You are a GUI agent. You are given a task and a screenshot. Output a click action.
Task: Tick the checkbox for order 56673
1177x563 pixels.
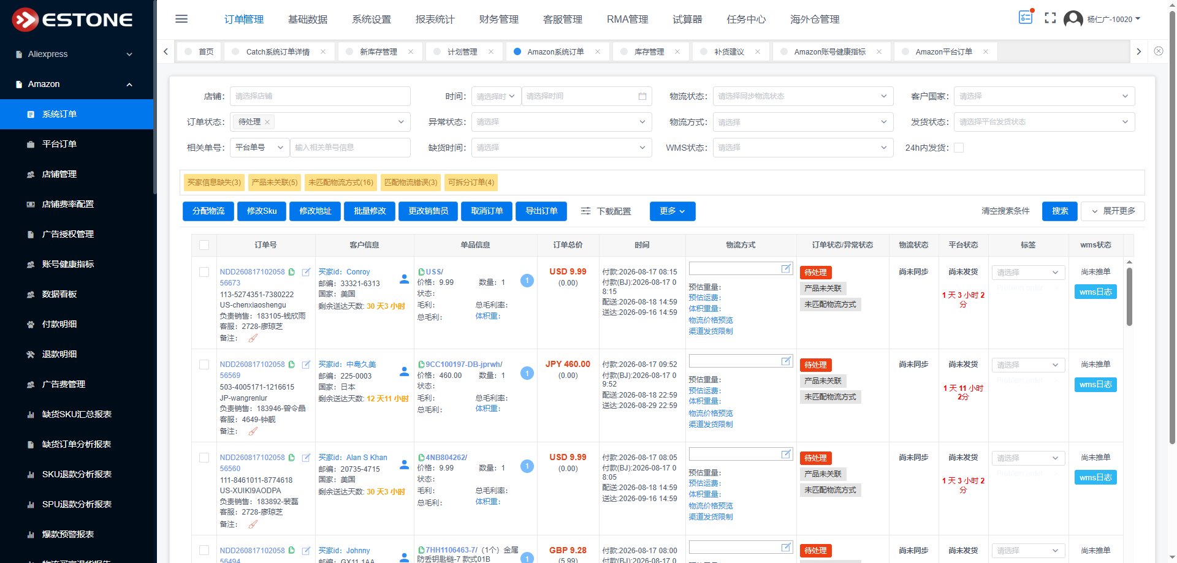coord(204,272)
